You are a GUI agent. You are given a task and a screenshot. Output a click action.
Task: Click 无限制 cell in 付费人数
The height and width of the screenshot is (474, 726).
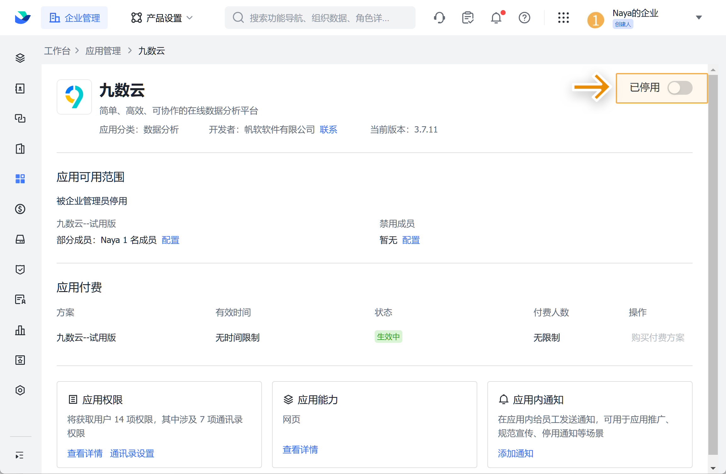tap(547, 337)
